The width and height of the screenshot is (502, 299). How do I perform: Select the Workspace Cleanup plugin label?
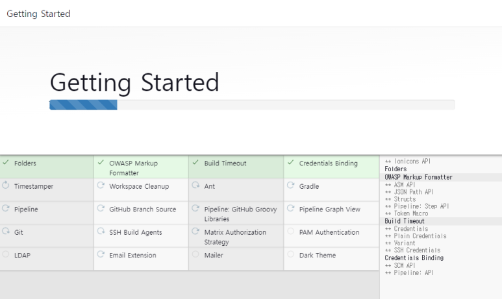tap(139, 186)
